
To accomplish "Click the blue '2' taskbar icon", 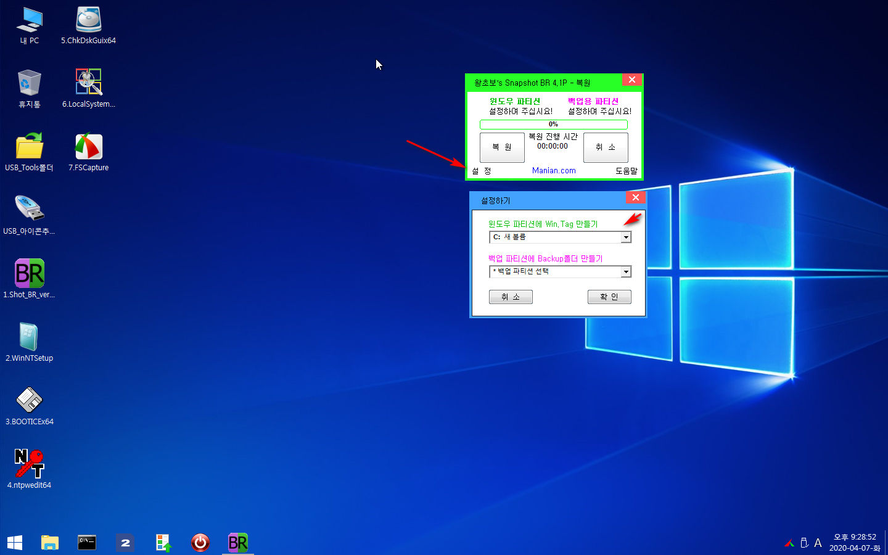I will coord(125,543).
